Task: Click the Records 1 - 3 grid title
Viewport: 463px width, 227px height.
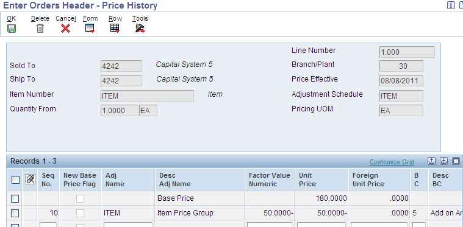Action: click(34, 161)
